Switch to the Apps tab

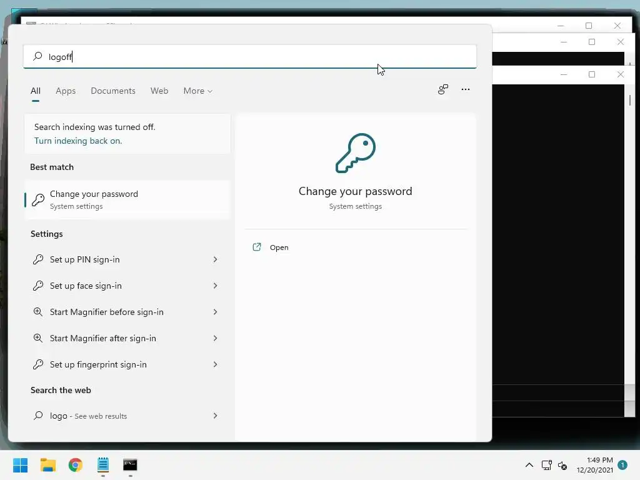pyautogui.click(x=66, y=91)
